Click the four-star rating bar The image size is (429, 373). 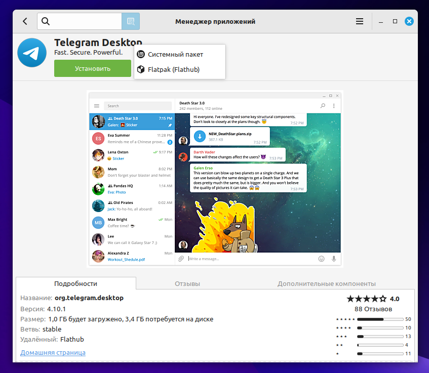coord(380,328)
